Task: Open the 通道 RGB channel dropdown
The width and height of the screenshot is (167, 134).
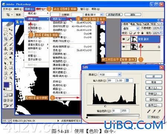Action: click(119, 75)
